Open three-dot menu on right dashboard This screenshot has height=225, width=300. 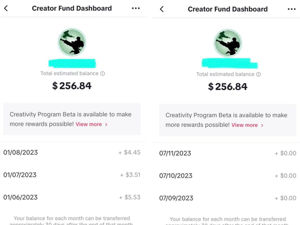(x=291, y=9)
